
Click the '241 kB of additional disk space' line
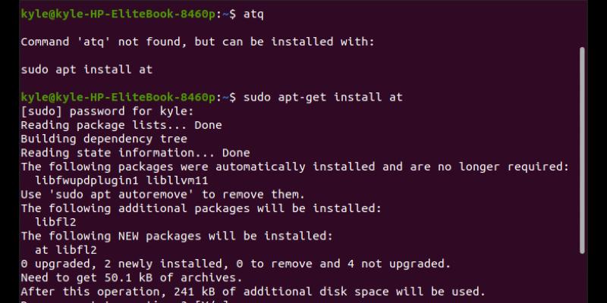coord(253,292)
